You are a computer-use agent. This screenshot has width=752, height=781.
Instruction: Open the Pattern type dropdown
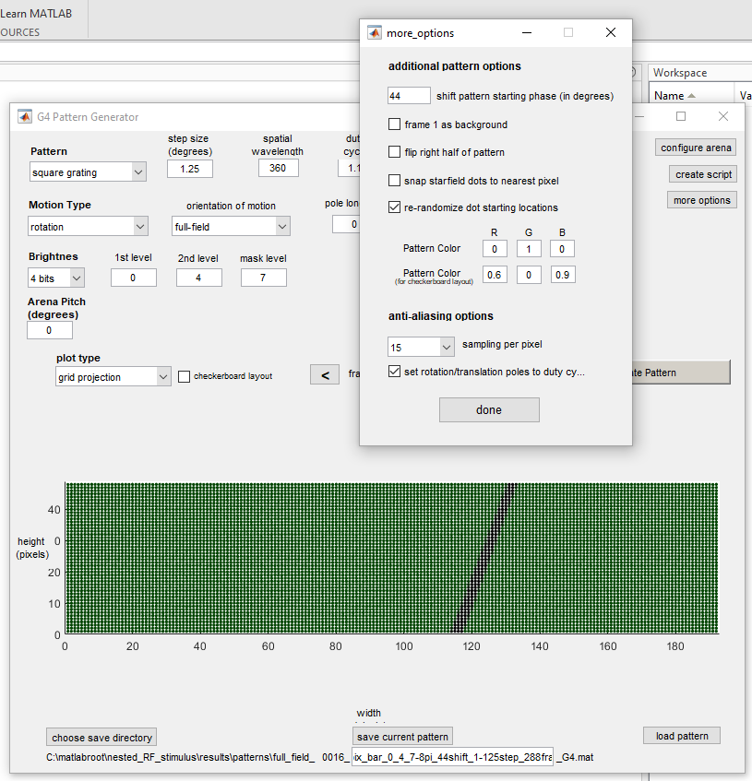[x=88, y=172]
